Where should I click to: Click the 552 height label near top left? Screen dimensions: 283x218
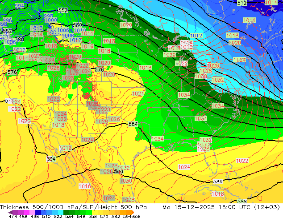click(x=63, y=10)
